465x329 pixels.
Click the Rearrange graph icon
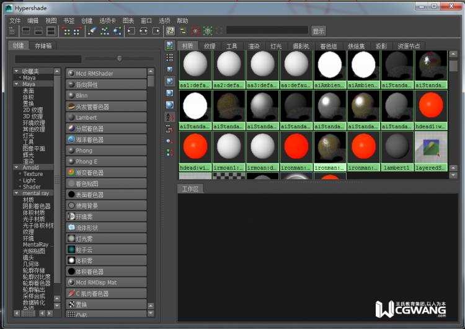coord(105,31)
